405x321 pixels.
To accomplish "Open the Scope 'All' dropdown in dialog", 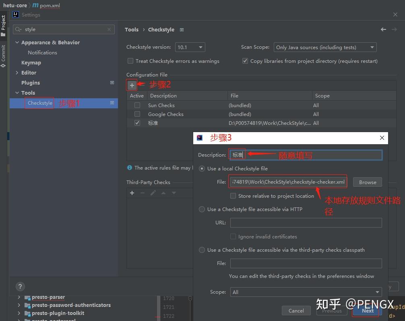I will [x=306, y=292].
